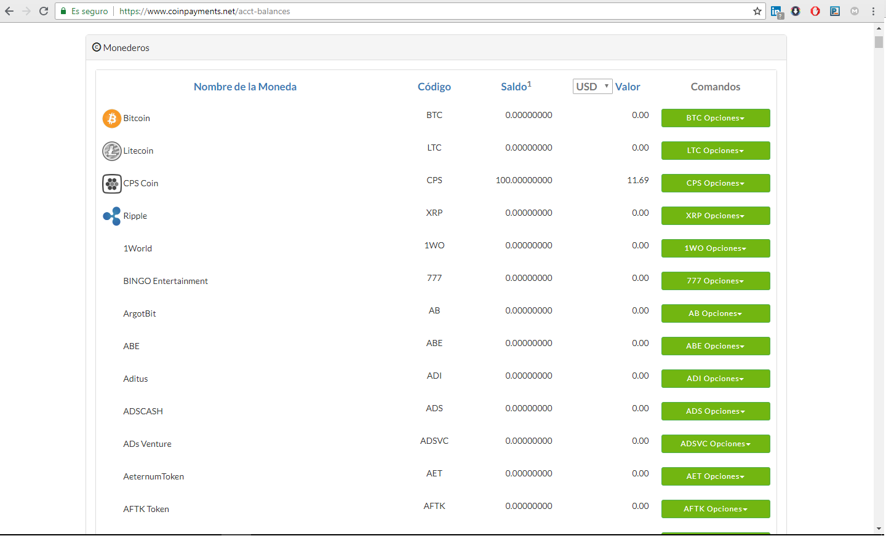The width and height of the screenshot is (886, 536).
Task: Click the BINGO Entertainment name text
Action: pos(166,281)
